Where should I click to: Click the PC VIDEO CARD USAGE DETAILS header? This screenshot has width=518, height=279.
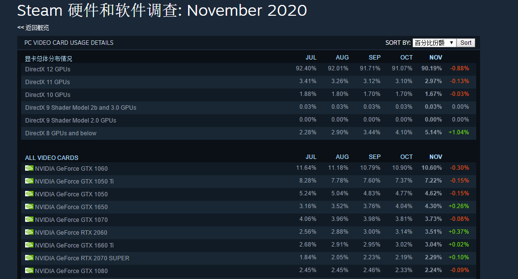pyautogui.click(x=69, y=43)
